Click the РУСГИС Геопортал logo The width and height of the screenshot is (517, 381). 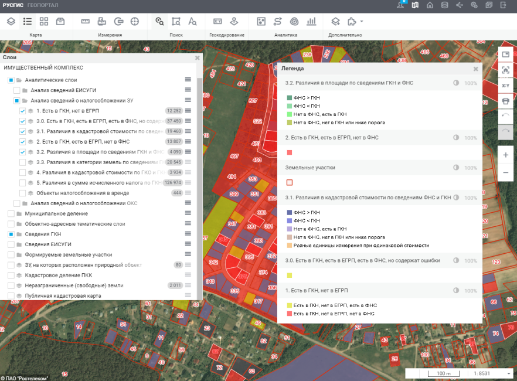30,5
